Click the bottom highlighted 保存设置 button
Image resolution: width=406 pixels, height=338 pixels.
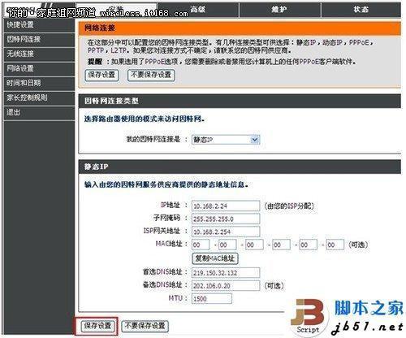coord(97,326)
